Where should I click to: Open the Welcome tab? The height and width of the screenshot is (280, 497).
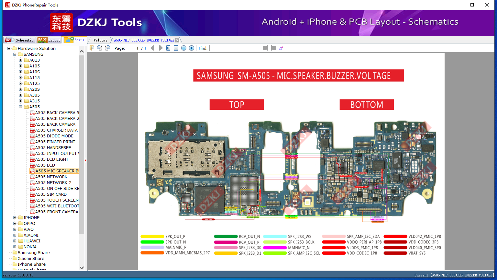point(100,40)
